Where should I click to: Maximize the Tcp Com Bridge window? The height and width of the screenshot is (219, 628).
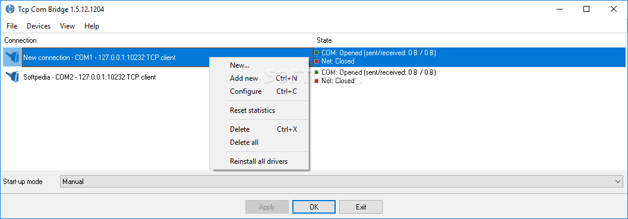coord(586,9)
